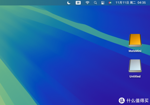This screenshot has width=150, height=105.
Task: Click blank desktop below the Untitled drive
Action: [135, 87]
